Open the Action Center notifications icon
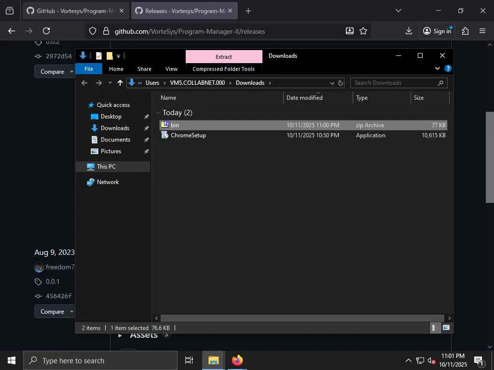 pyautogui.click(x=479, y=361)
